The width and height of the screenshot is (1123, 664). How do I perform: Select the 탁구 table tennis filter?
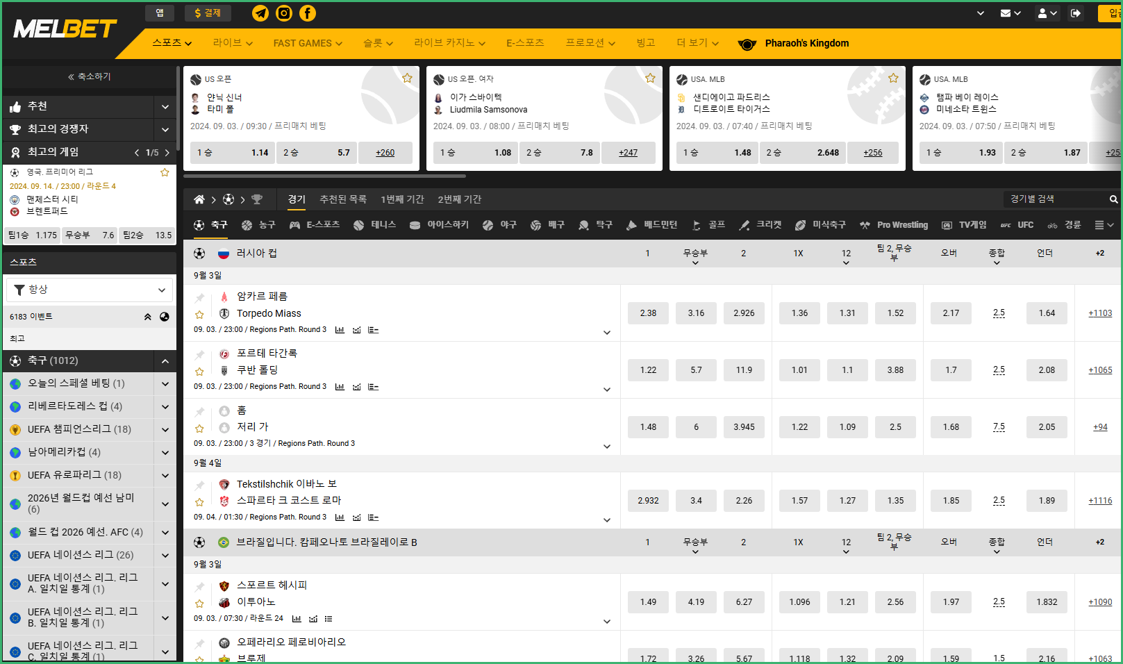tap(595, 225)
